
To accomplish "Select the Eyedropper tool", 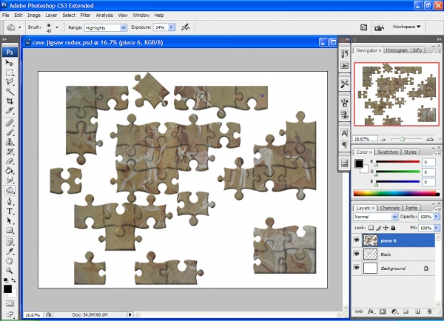I will coord(10,251).
